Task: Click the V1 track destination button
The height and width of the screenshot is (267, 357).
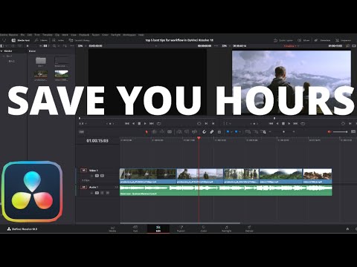Action: click(83, 171)
